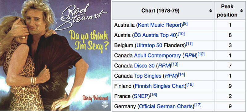
Task: Sort table by Chart column arrows
Action: coord(211,11)
